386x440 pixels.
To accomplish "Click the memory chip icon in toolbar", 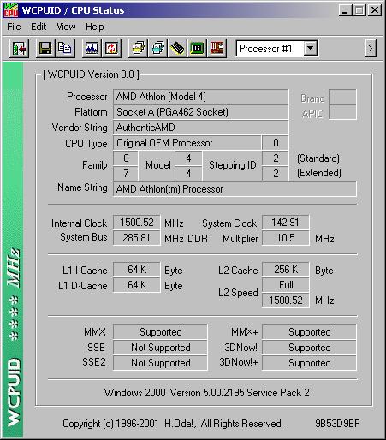I will 177,48.
